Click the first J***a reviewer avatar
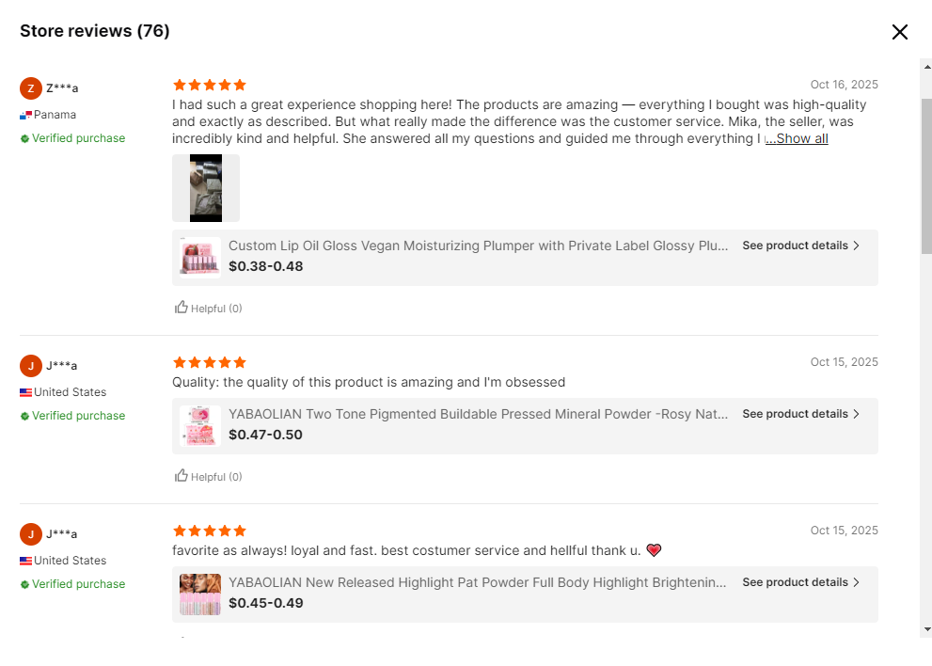Image resolution: width=932 pixels, height=666 pixels. click(31, 366)
